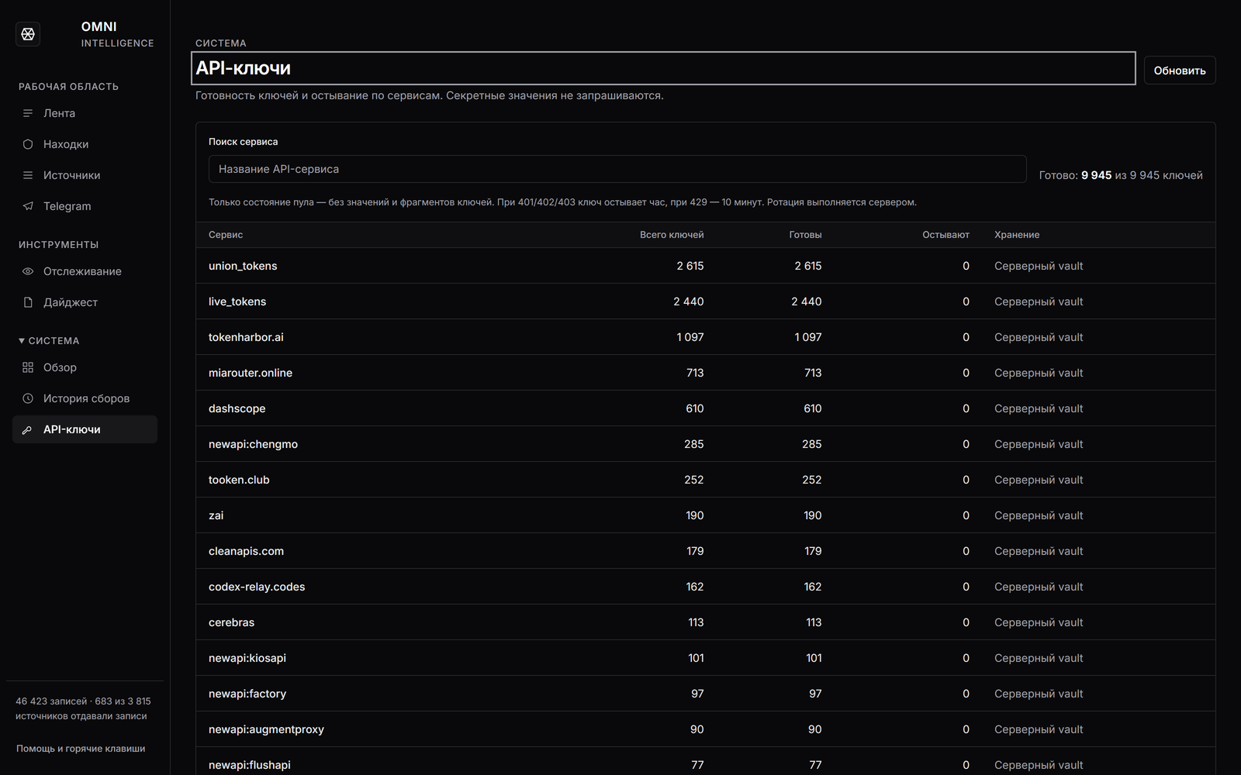Click the Находки hexagon icon
1241x775 pixels.
tap(28, 144)
